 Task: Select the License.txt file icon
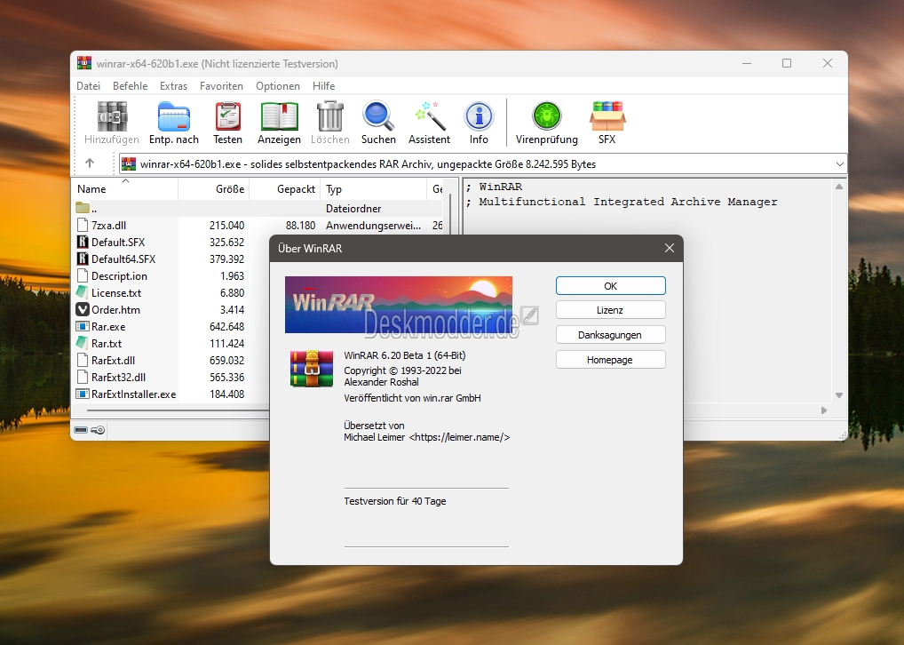coord(83,292)
